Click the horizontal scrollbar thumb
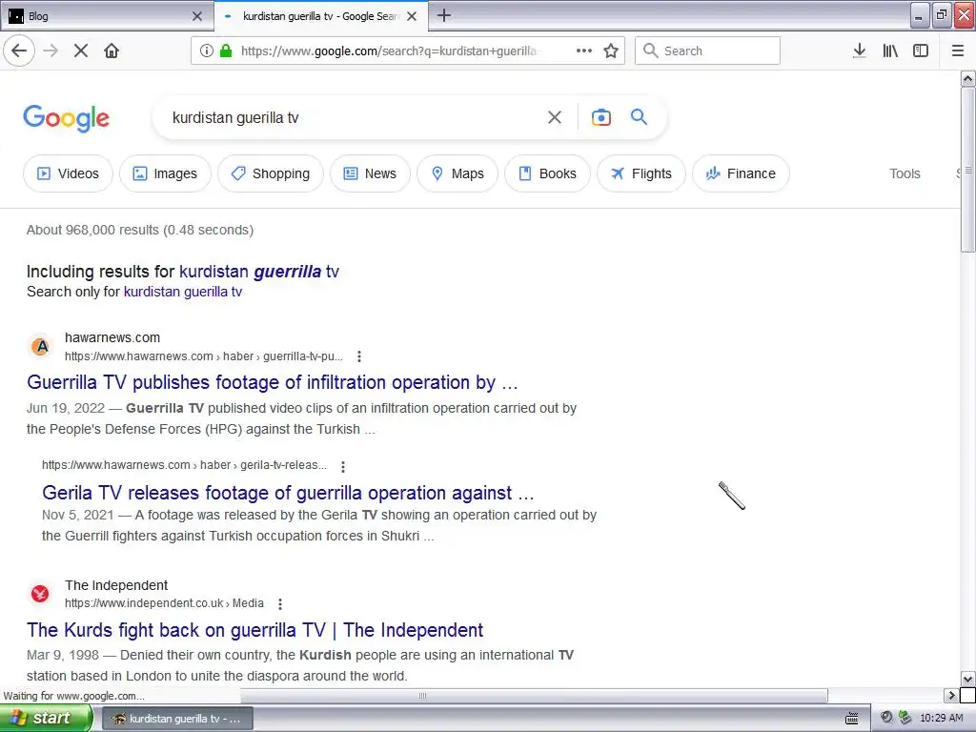This screenshot has width=976, height=732. point(534,695)
